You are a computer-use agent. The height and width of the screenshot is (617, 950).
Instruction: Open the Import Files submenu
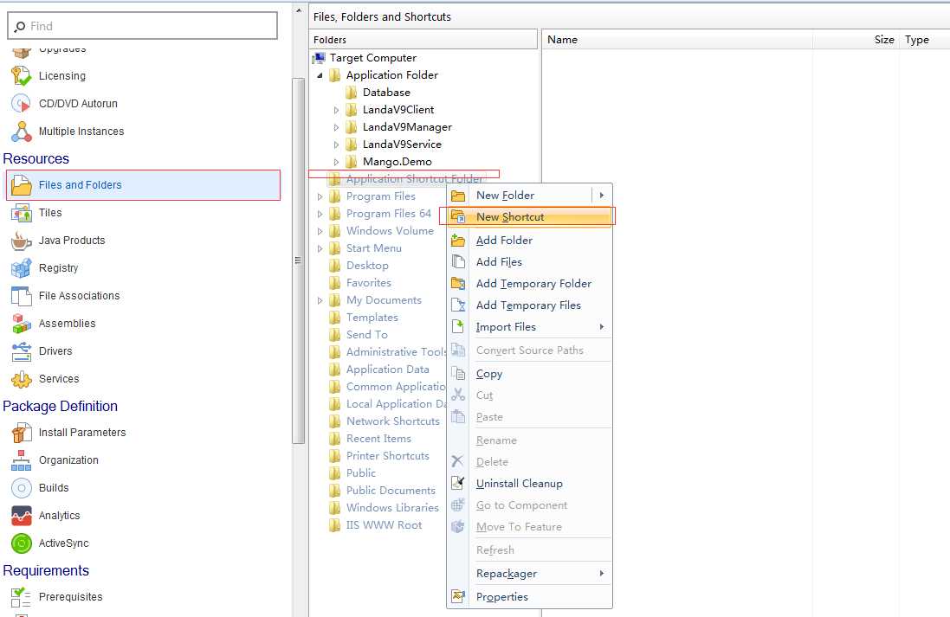click(529, 327)
